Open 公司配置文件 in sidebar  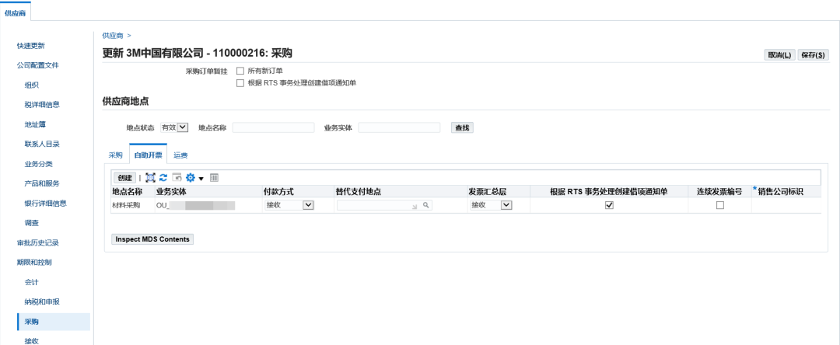(37, 65)
